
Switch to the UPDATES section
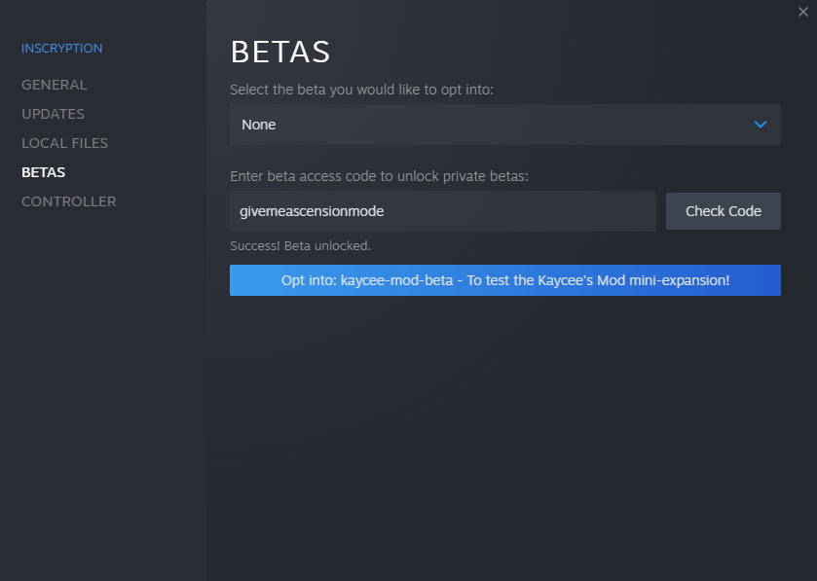click(53, 114)
